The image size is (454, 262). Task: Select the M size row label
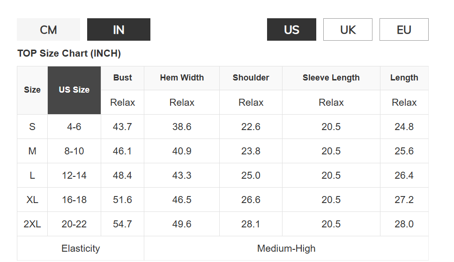[32, 151]
